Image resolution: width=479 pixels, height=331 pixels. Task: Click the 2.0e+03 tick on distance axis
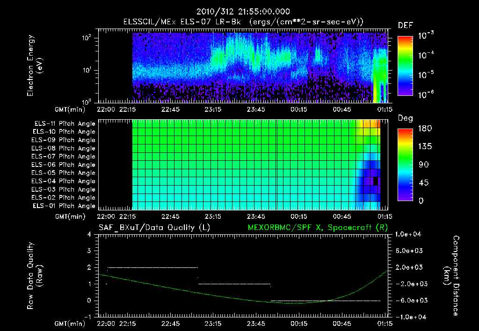point(409,267)
